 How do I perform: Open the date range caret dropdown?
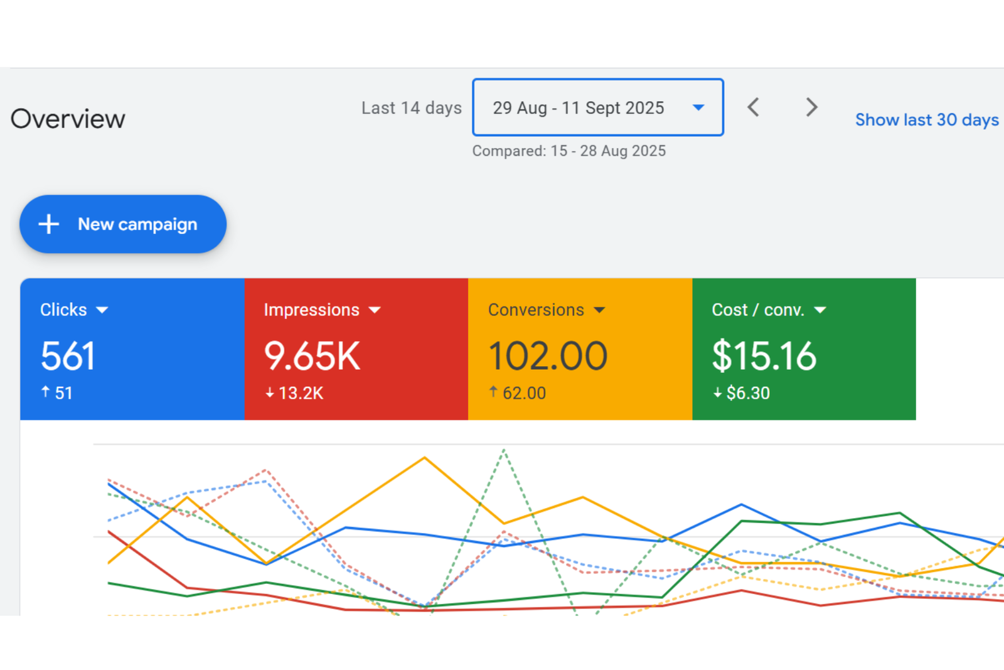click(x=698, y=108)
